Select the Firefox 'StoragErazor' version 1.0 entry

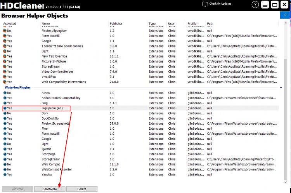coord(51,66)
